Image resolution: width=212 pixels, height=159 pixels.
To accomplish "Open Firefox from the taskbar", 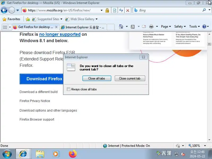I will coord(73,154).
